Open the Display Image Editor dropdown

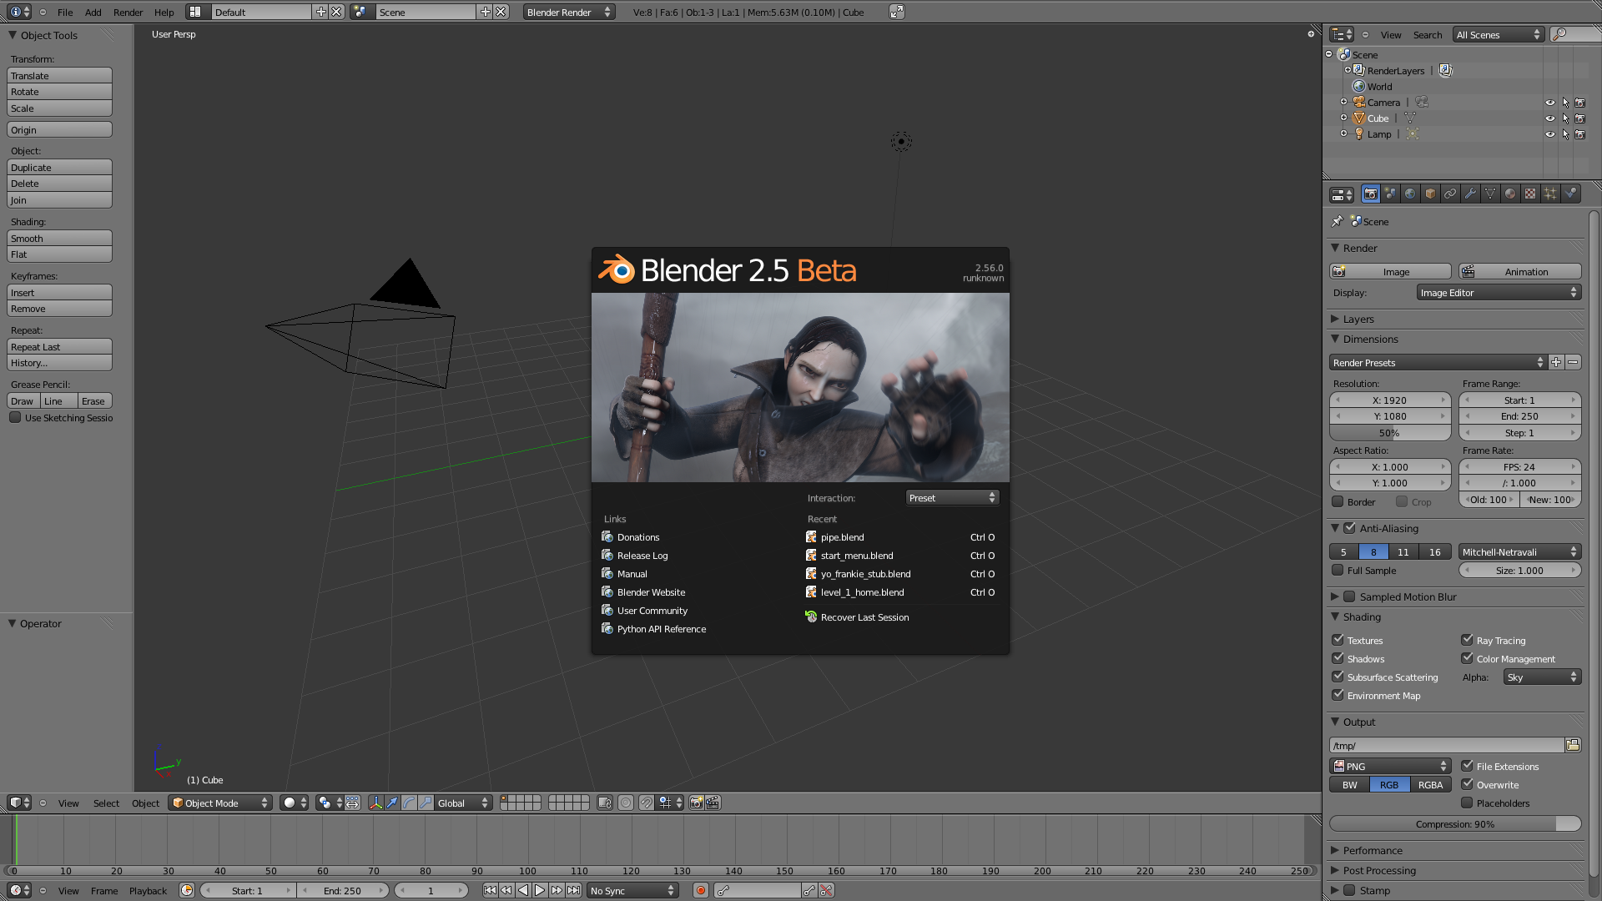point(1499,292)
